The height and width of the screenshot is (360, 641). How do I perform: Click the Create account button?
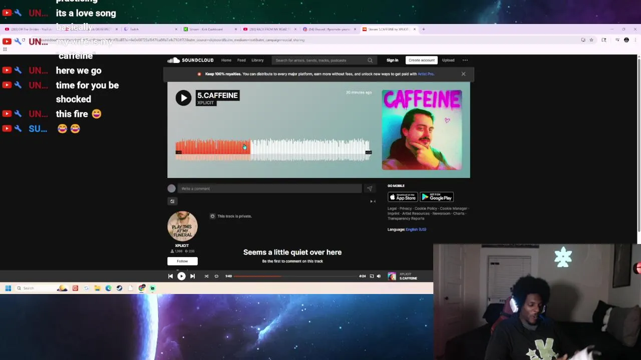pos(422,60)
